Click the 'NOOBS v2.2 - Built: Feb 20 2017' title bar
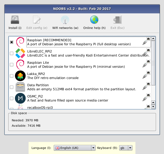Viewport: 164px width, 154px height. tap(82, 9)
